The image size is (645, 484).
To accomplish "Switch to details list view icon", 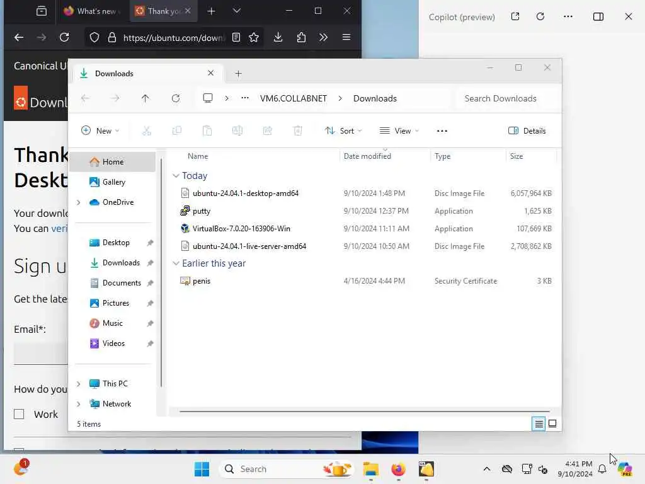I will coord(539,423).
